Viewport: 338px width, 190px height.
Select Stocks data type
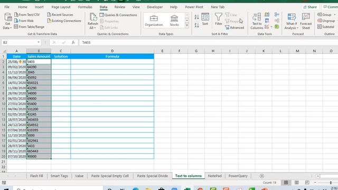click(x=174, y=21)
